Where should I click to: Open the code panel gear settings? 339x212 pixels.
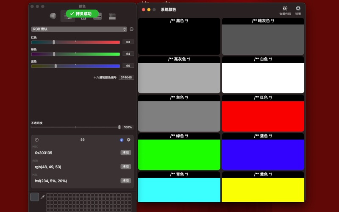click(129, 140)
